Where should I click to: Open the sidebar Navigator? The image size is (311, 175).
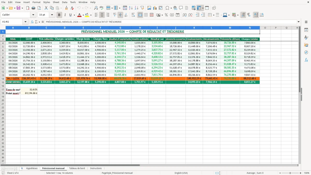[306, 52]
